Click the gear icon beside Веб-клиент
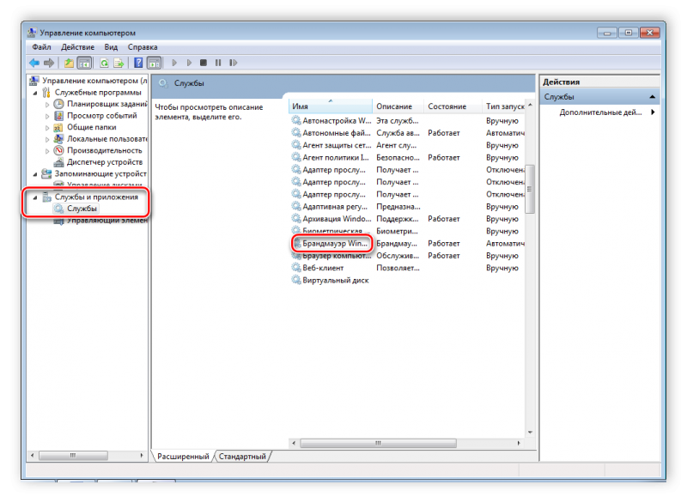 tap(296, 268)
